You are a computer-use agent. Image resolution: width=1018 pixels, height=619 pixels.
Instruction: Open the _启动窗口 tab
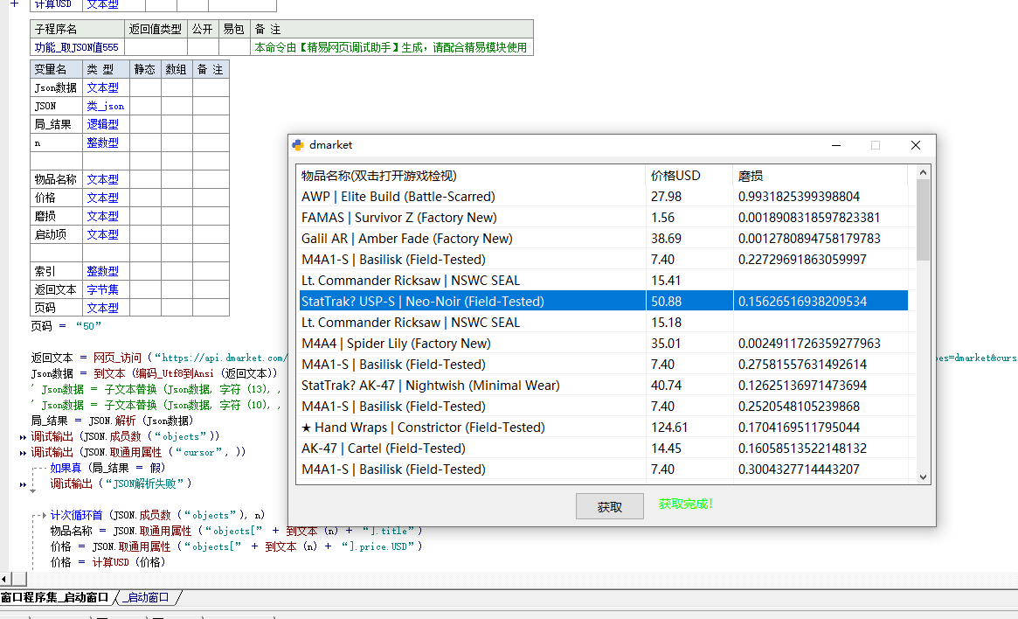[147, 598]
